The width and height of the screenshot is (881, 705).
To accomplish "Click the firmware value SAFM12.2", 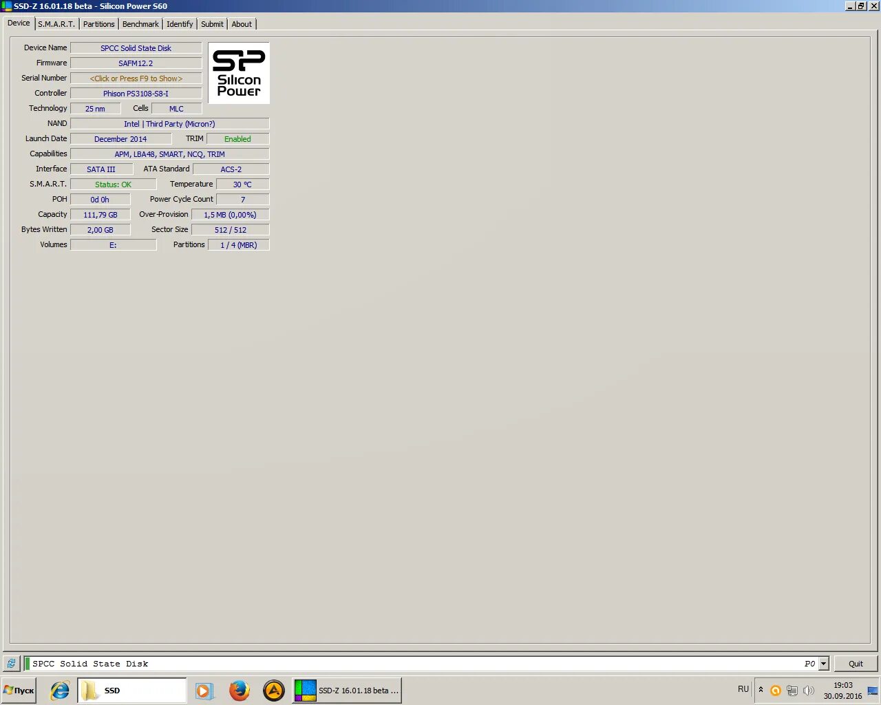I will (136, 63).
